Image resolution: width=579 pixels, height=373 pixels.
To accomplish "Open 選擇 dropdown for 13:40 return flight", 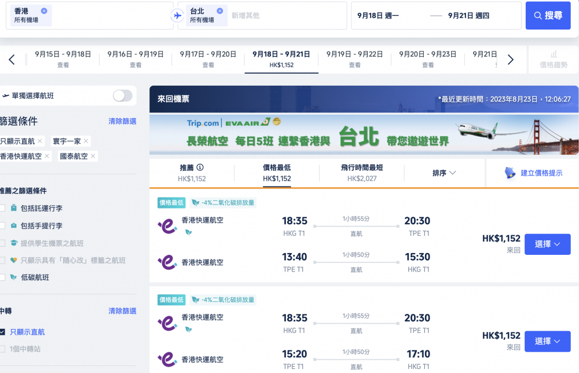I will click(547, 244).
